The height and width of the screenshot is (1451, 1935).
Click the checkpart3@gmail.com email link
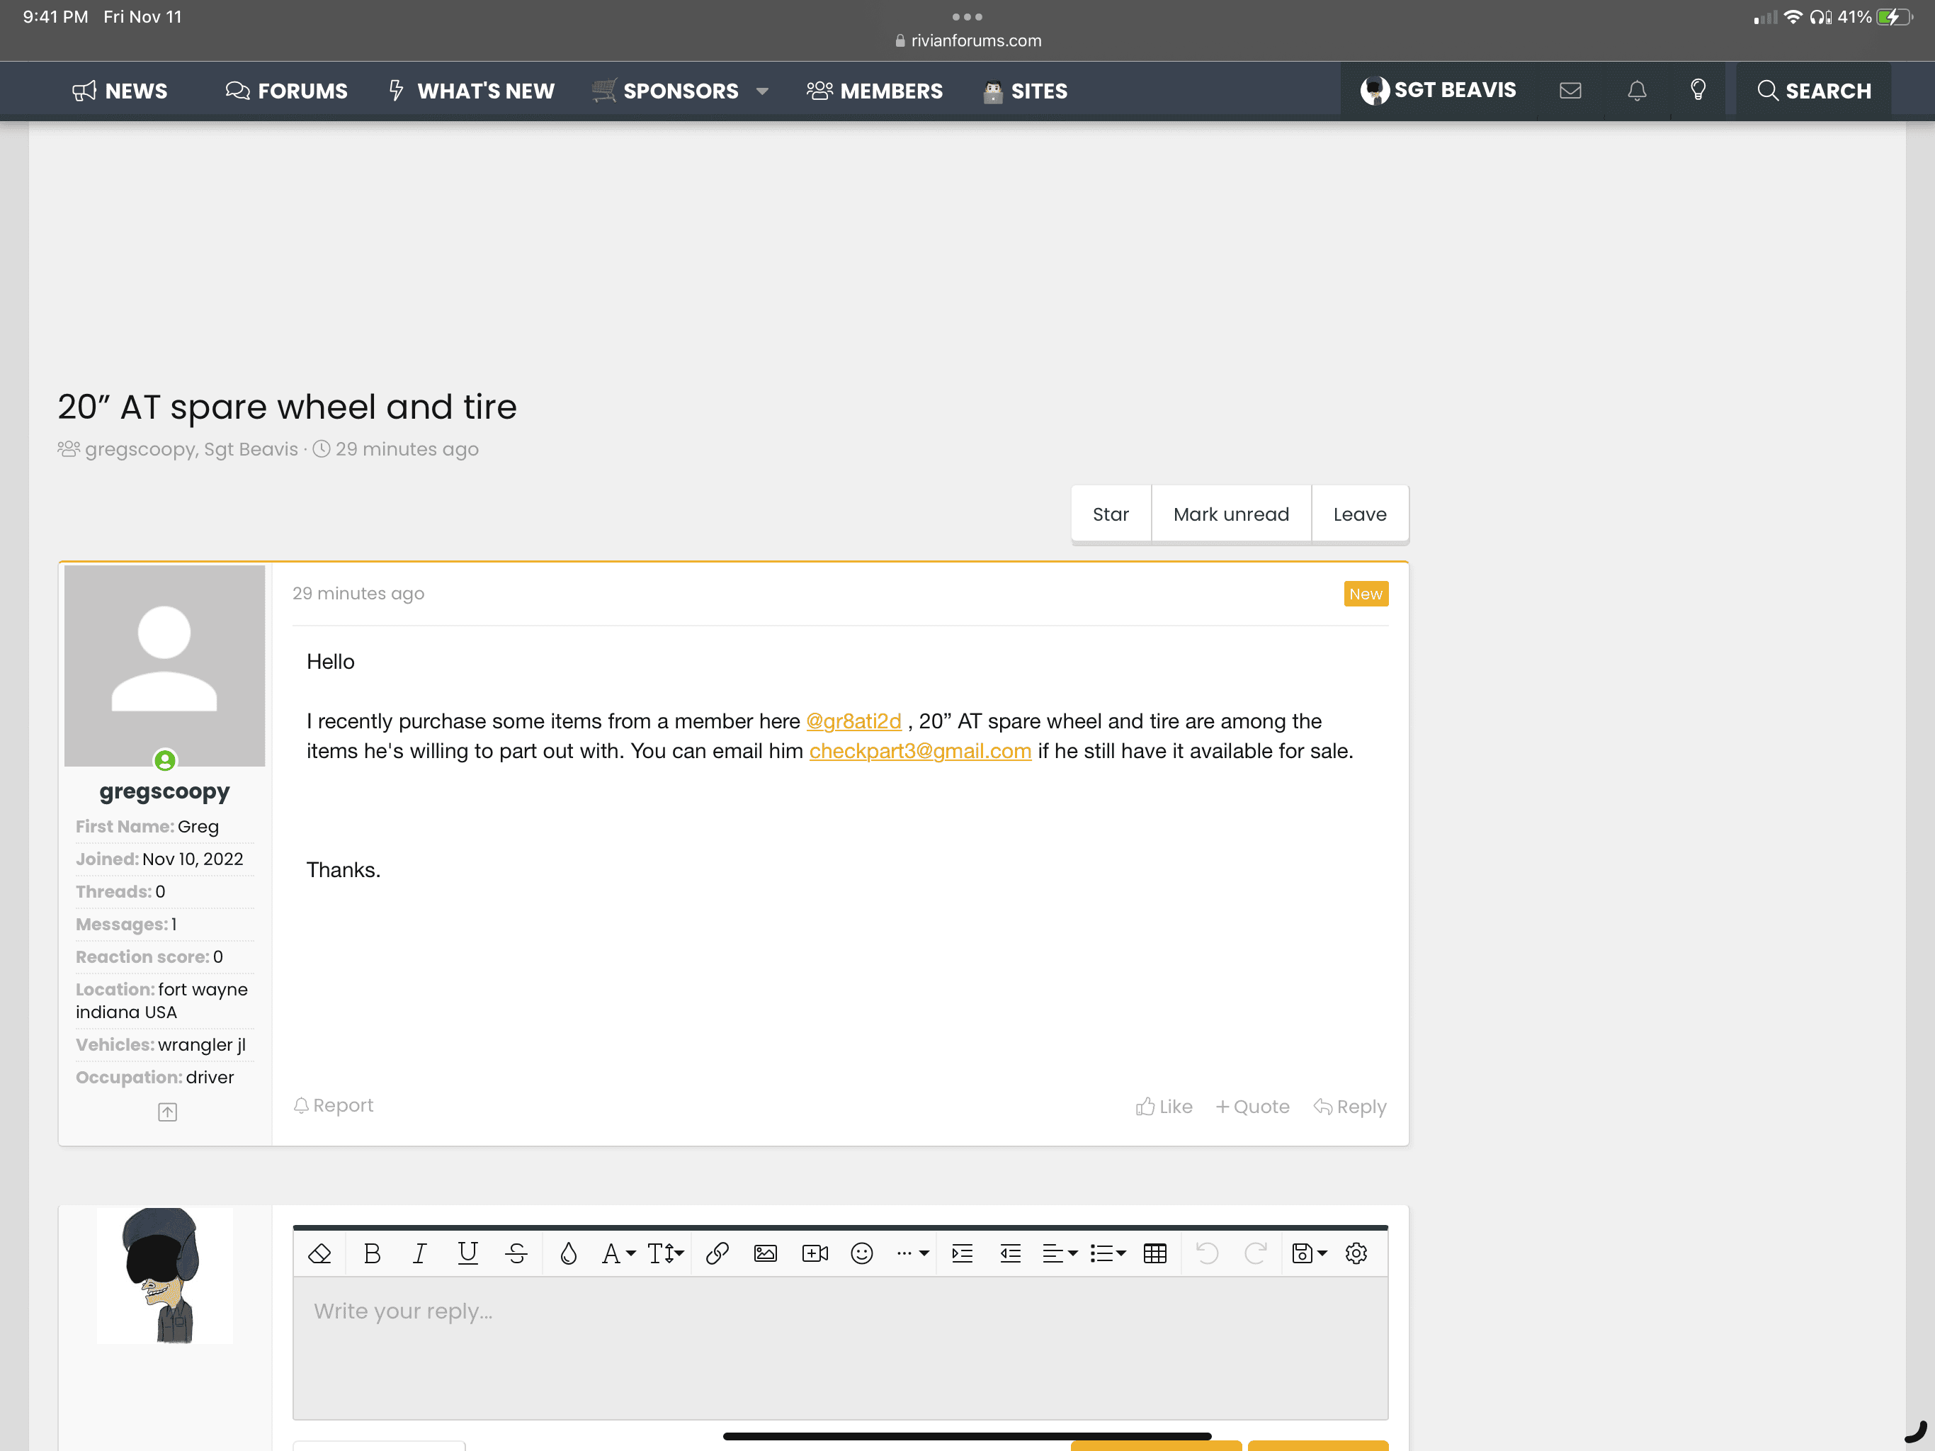coord(920,751)
